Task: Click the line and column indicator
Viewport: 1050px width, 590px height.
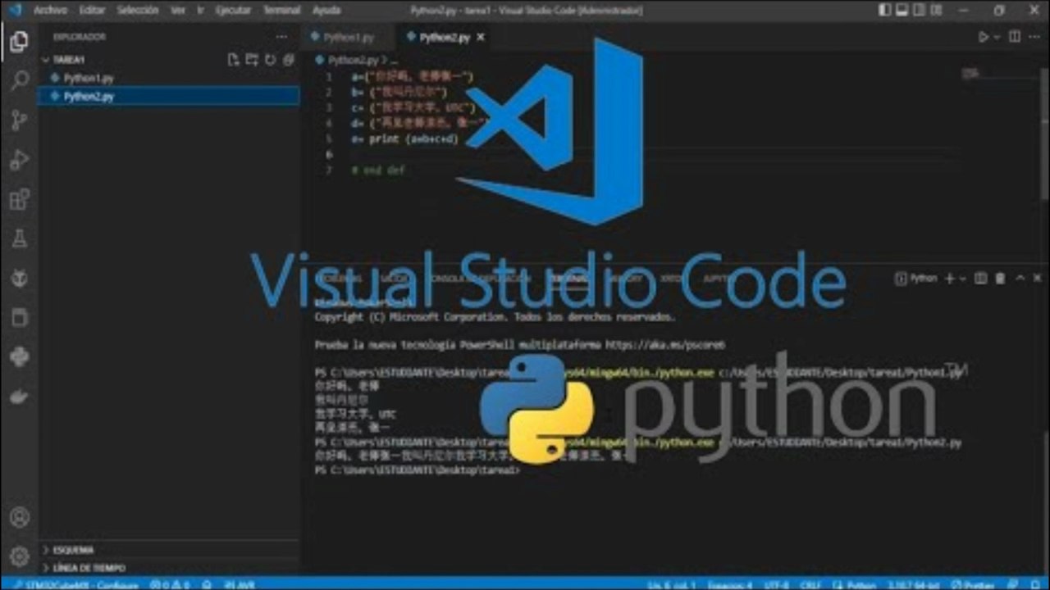Action: pyautogui.click(x=671, y=584)
